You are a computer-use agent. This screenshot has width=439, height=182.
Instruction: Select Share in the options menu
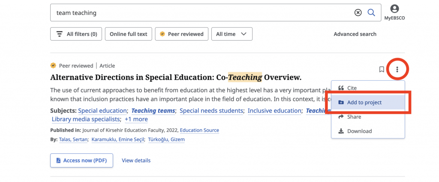(x=354, y=117)
